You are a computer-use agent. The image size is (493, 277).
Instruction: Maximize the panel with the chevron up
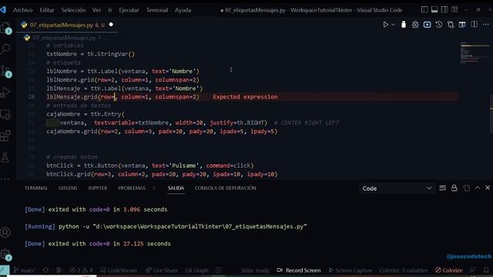point(478,188)
